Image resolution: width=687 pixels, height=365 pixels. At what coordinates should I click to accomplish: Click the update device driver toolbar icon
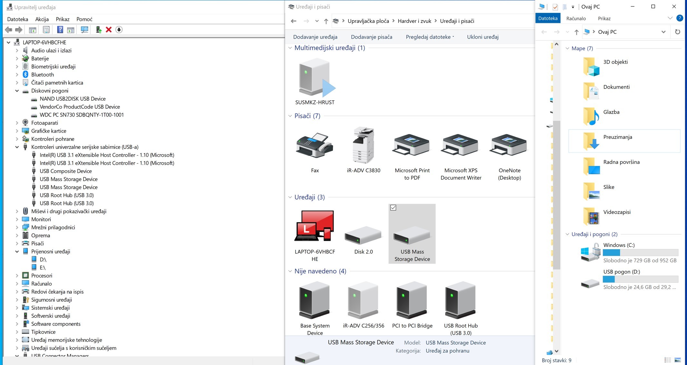point(99,30)
